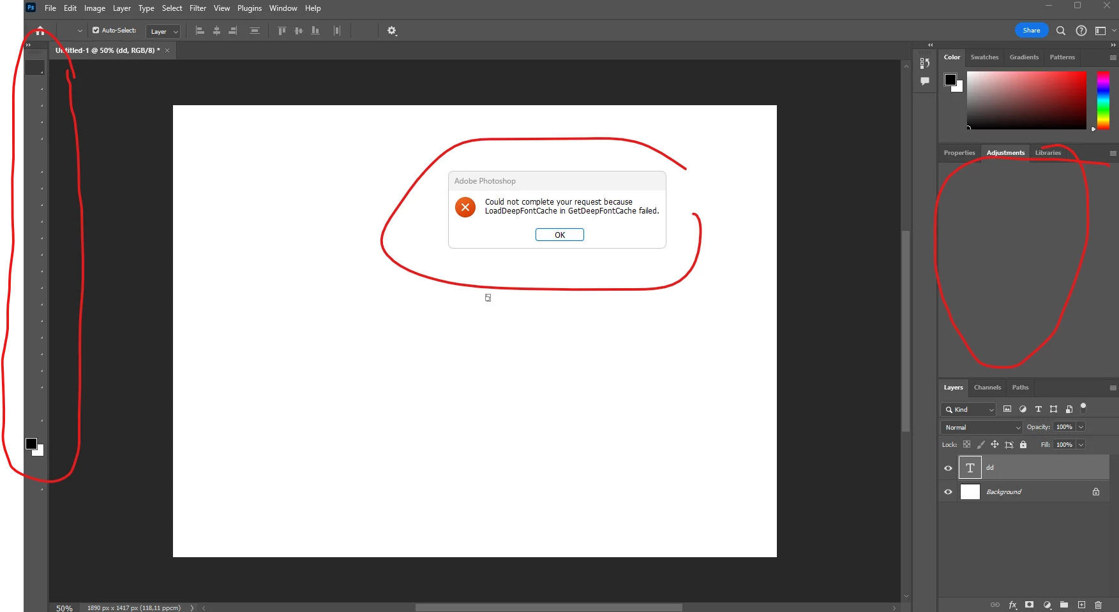Expand the History and Comments icon dock
The image size is (1119, 612).
tap(930, 45)
